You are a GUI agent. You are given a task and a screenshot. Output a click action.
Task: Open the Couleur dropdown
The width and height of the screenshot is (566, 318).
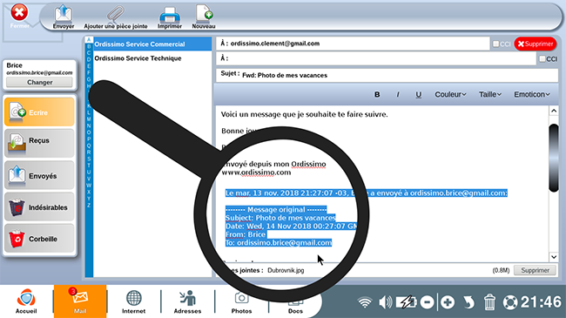(450, 94)
